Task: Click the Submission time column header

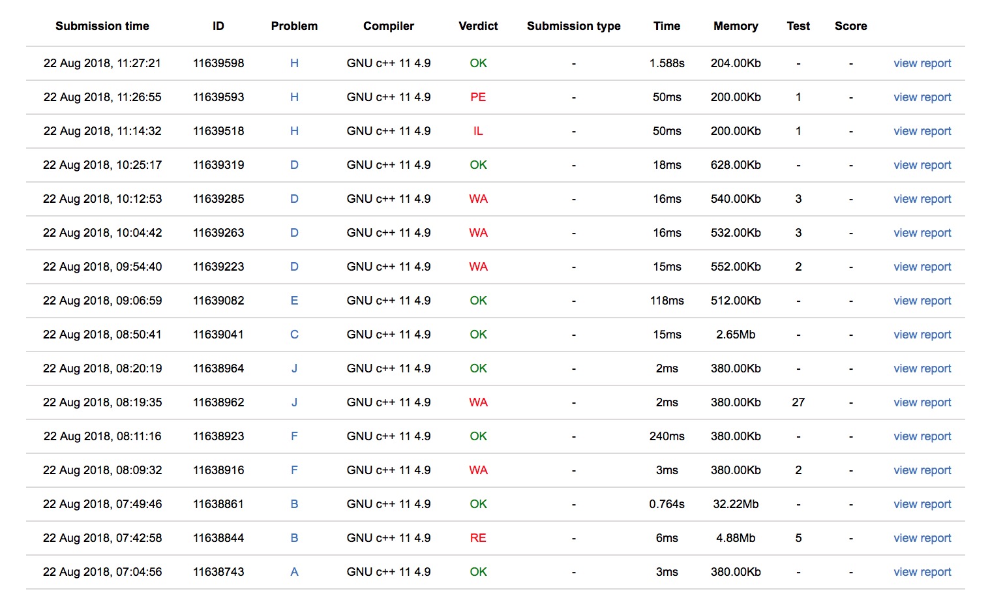Action: click(102, 26)
